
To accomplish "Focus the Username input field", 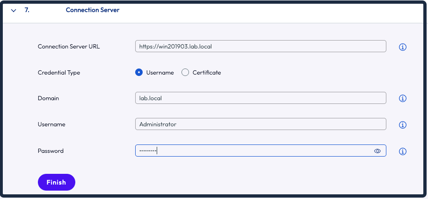I will point(261,124).
